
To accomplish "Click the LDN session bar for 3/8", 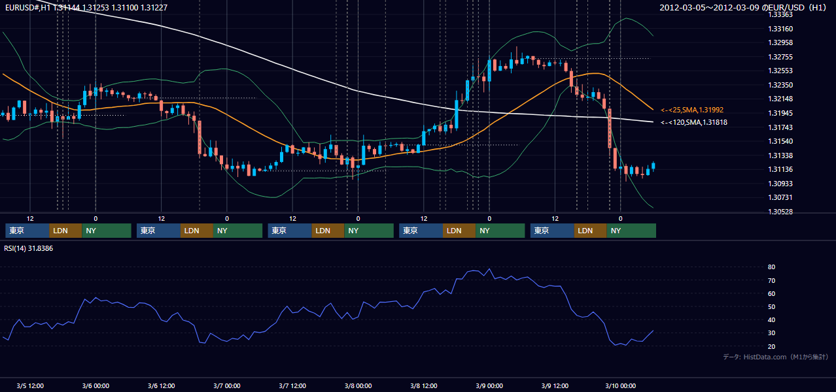I will click(460, 231).
